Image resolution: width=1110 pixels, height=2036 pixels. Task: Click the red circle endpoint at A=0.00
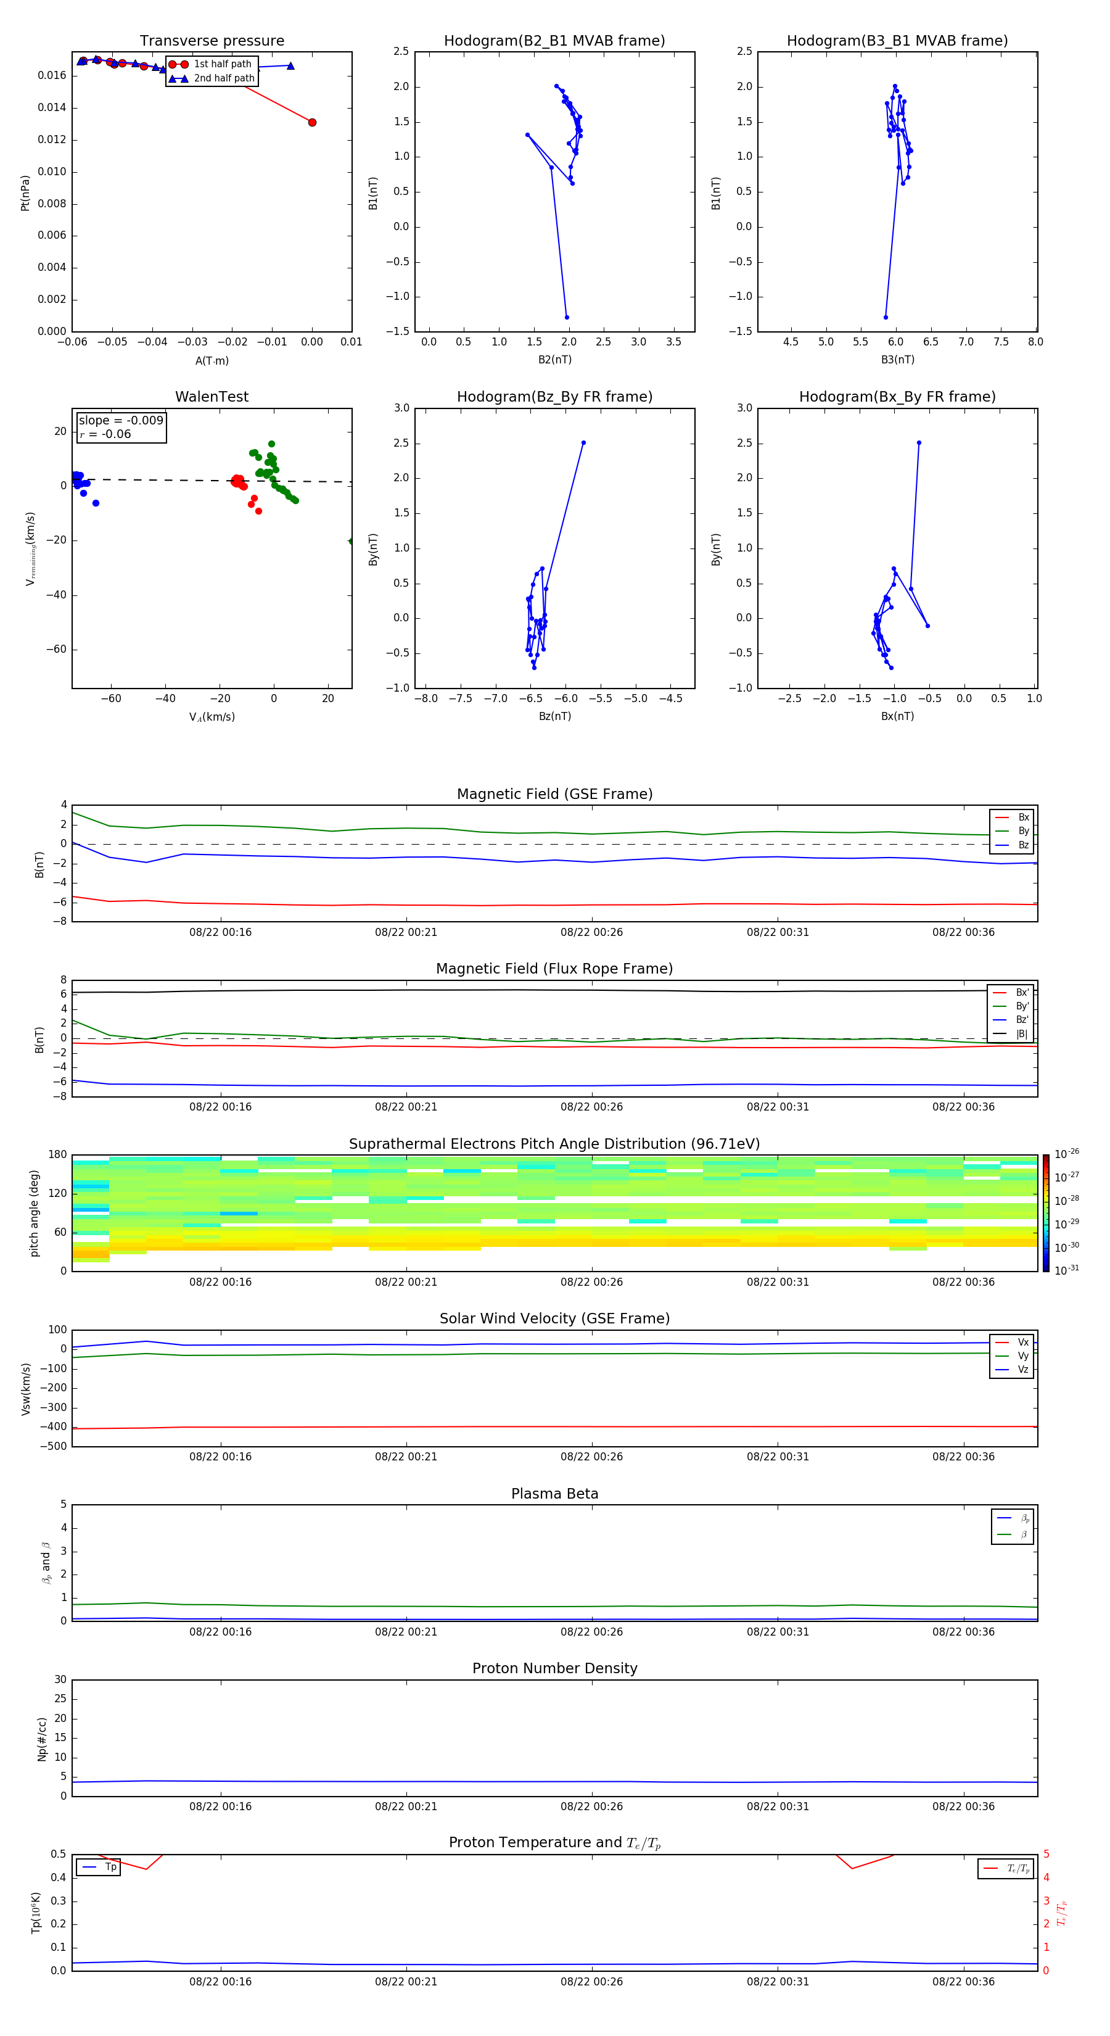click(312, 123)
